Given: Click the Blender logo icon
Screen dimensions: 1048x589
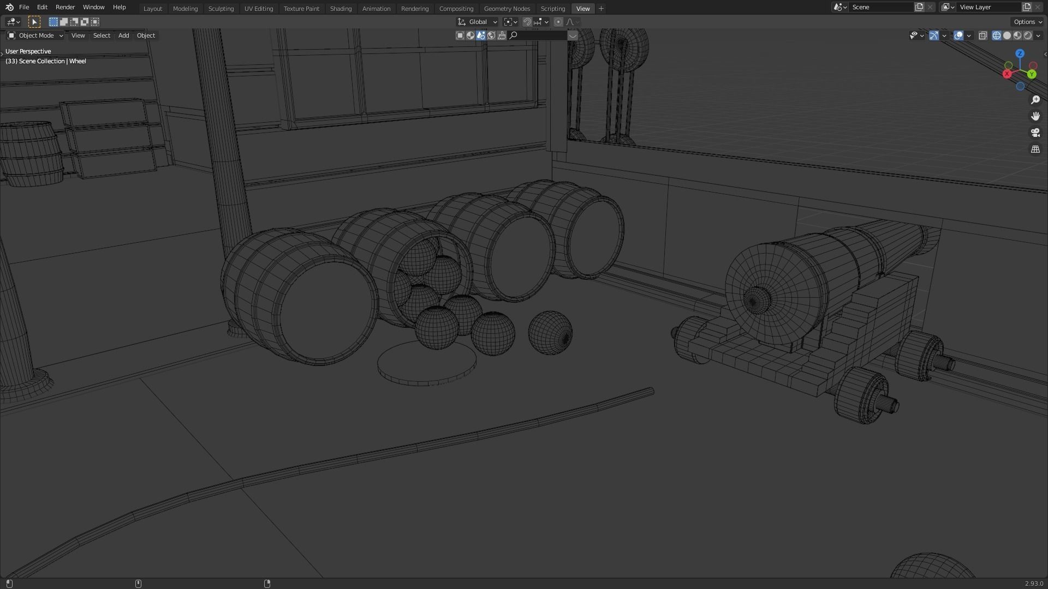Looking at the screenshot, I should 9,7.
